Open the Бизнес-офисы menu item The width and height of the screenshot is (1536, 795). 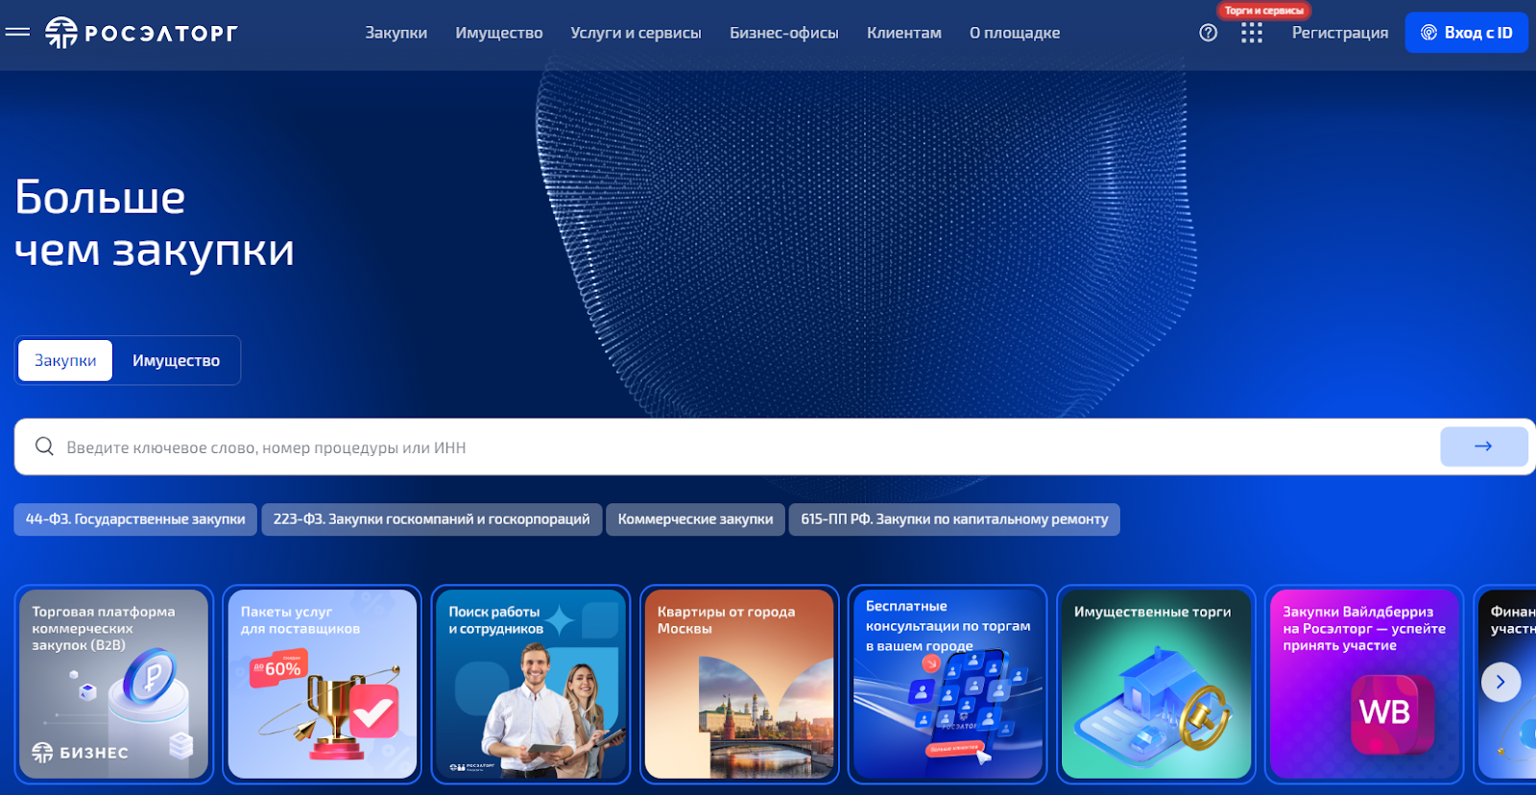[x=783, y=33]
